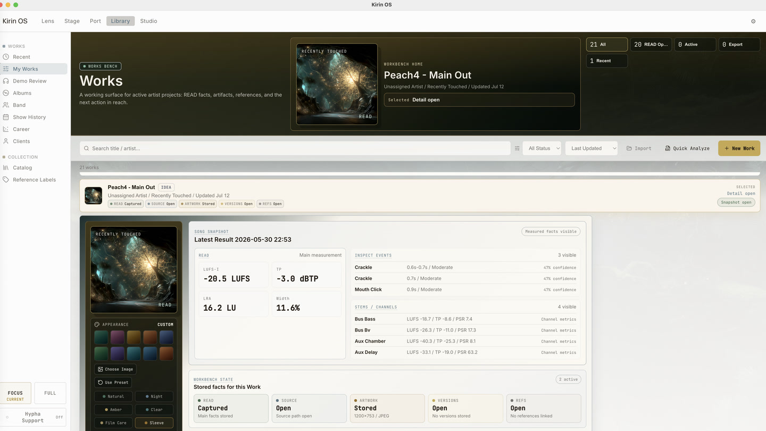This screenshot has height=431, width=766.
Task: Pick the violet swatch in the bottom row
Action: click(118, 353)
